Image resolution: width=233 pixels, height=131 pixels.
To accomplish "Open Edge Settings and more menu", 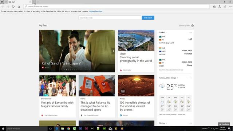I will (x=230, y=7).
